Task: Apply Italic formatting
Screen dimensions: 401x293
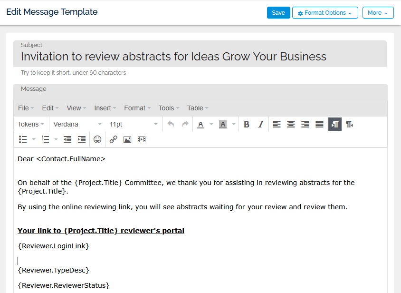Action: click(260, 124)
